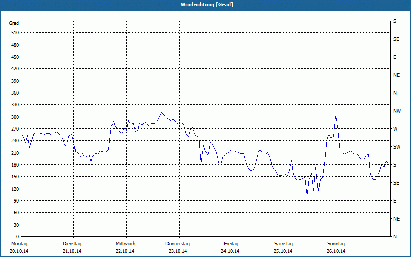This screenshot has height=257, width=411.
Task: Click the 'NE' compass label beside the 30 gridline
Action: click(396, 219)
